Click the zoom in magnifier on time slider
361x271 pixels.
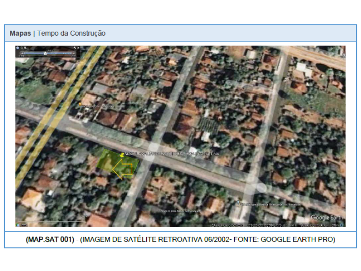pos(26,47)
